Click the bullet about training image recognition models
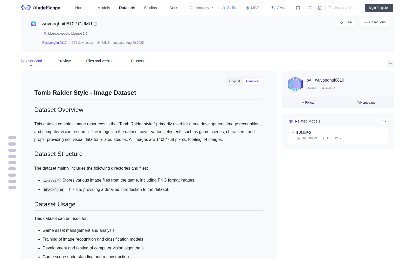 point(93,239)
